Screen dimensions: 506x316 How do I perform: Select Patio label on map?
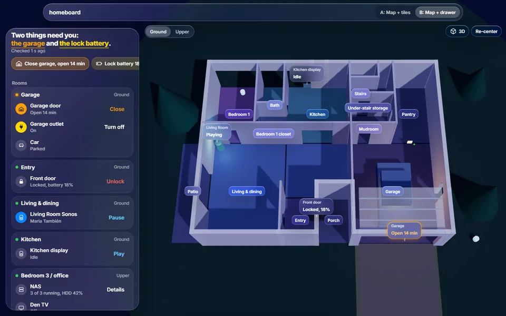[x=193, y=192]
